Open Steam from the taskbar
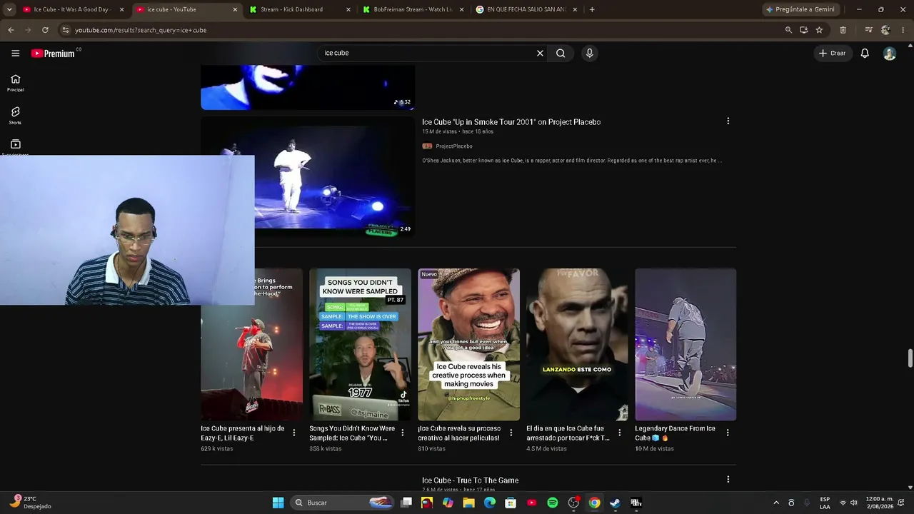 [615, 503]
